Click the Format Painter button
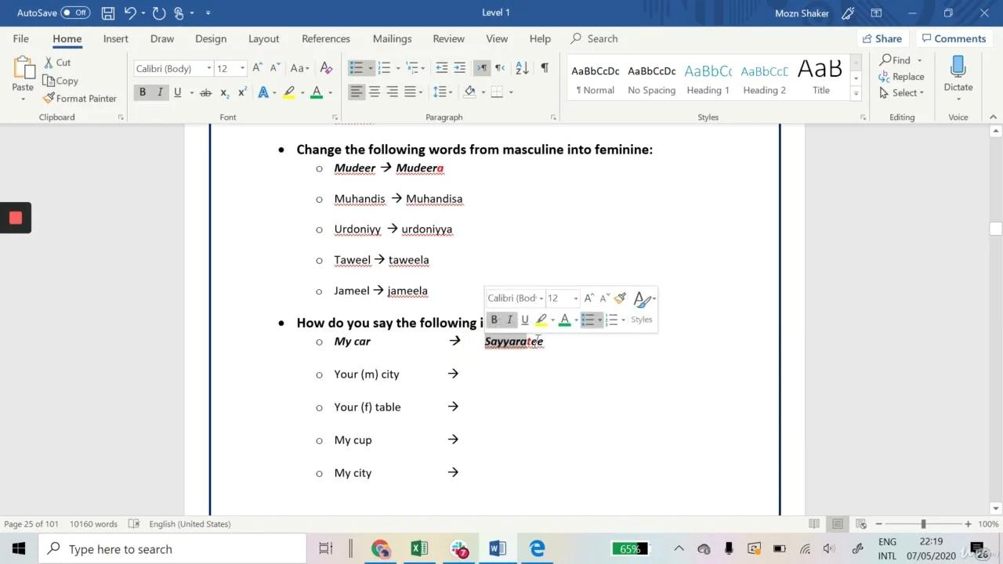This screenshot has width=1003, height=564. 80,99
